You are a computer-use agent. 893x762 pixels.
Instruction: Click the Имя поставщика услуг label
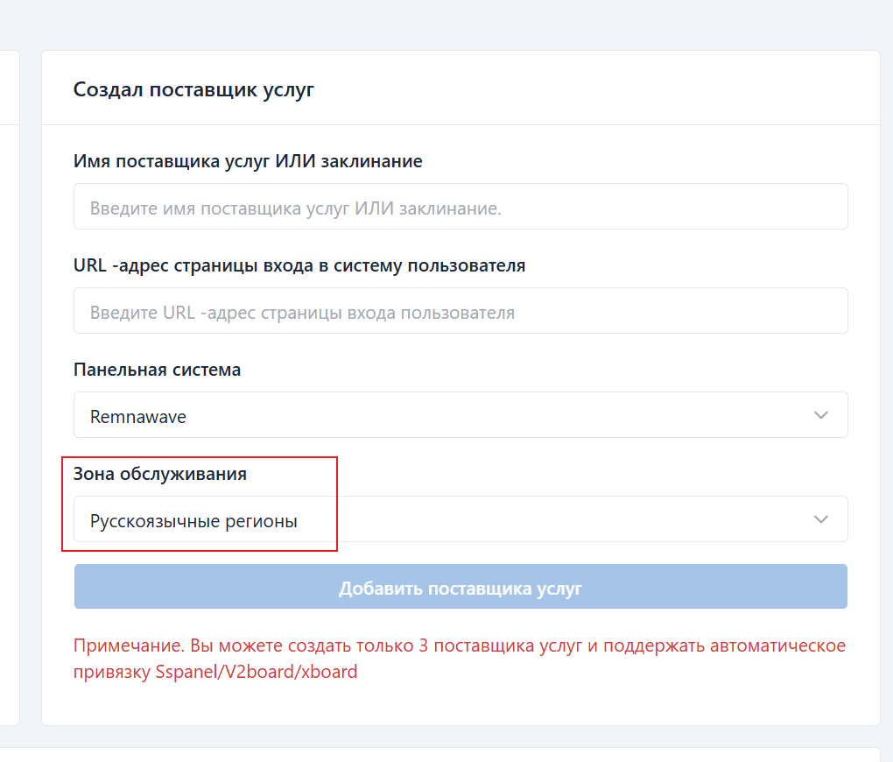(248, 161)
